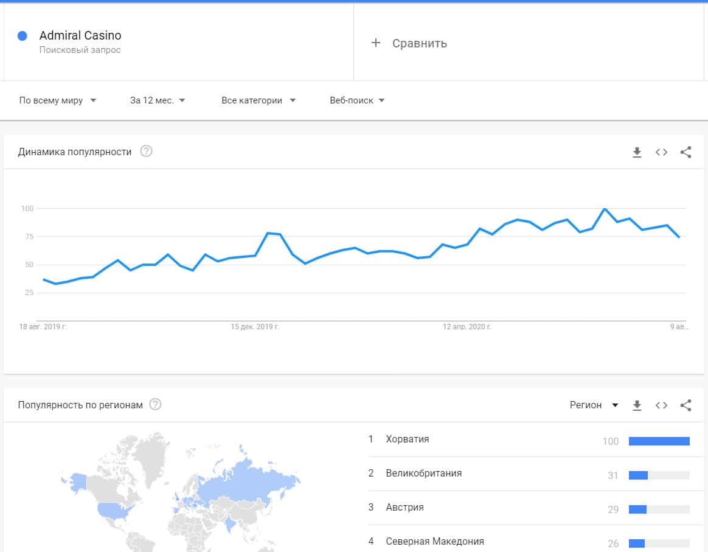
Task: Click the Сравнить compare field
Action: tap(420, 43)
